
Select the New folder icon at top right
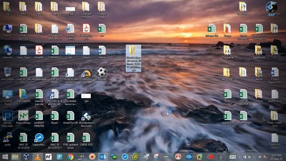(x=243, y=8)
